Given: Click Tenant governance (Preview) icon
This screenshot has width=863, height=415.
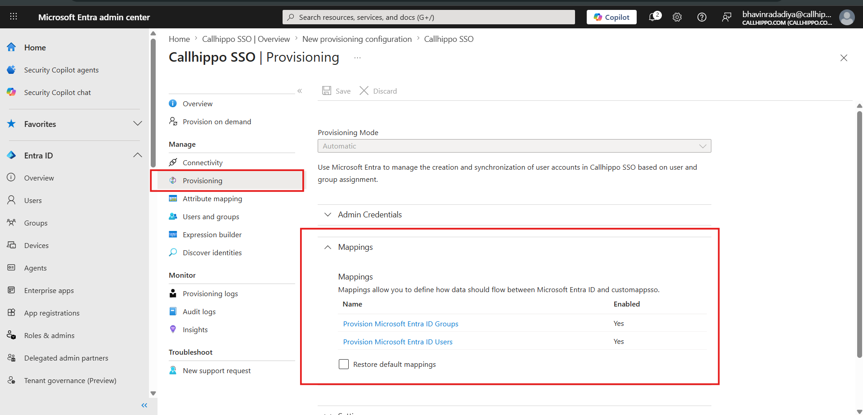Looking at the screenshot, I should click(x=11, y=380).
